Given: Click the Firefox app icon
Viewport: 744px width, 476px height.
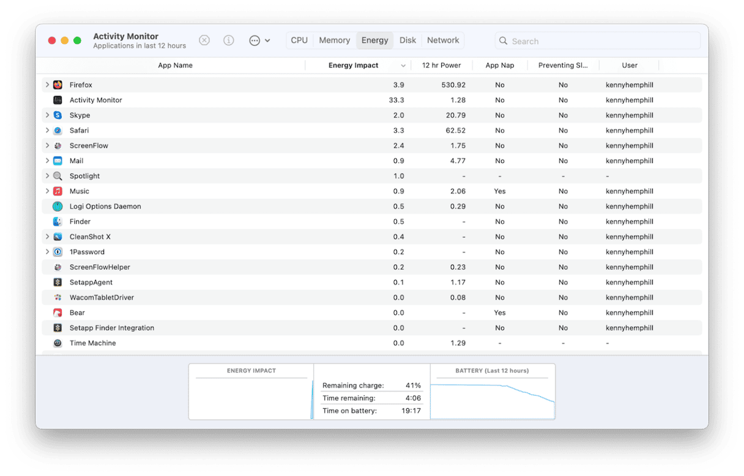Looking at the screenshot, I should [x=58, y=85].
